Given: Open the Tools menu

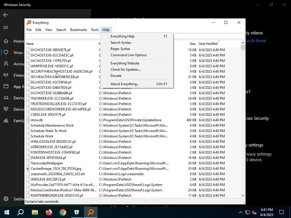Looking at the screenshot, I should [x=95, y=30].
